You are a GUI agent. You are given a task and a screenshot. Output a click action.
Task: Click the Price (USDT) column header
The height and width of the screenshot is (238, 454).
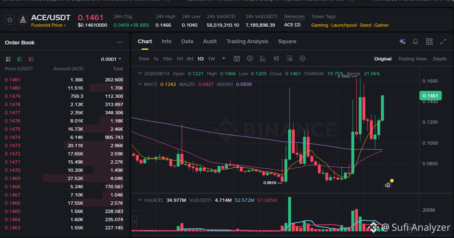19,69
